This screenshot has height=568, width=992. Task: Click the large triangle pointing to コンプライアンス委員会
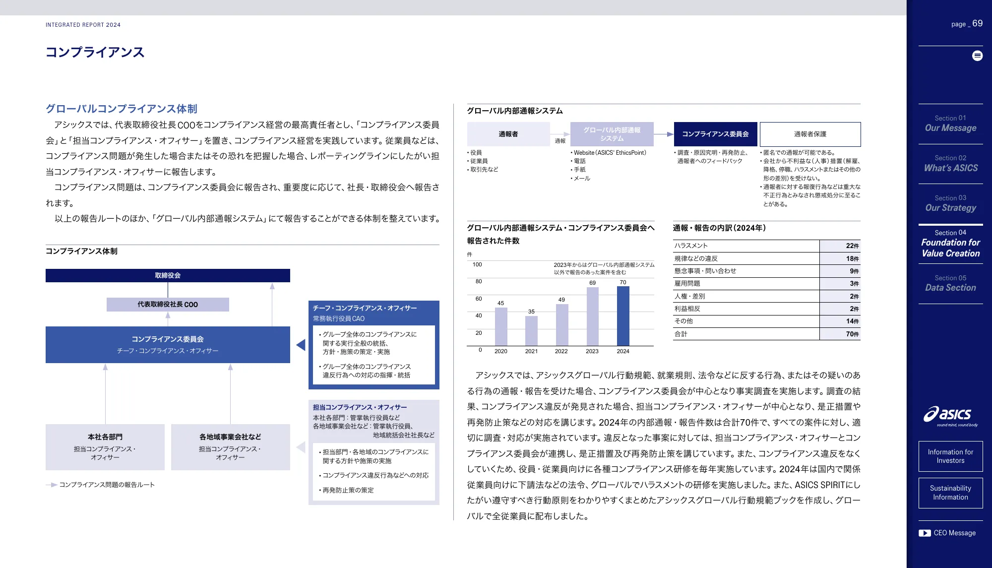pyautogui.click(x=301, y=345)
